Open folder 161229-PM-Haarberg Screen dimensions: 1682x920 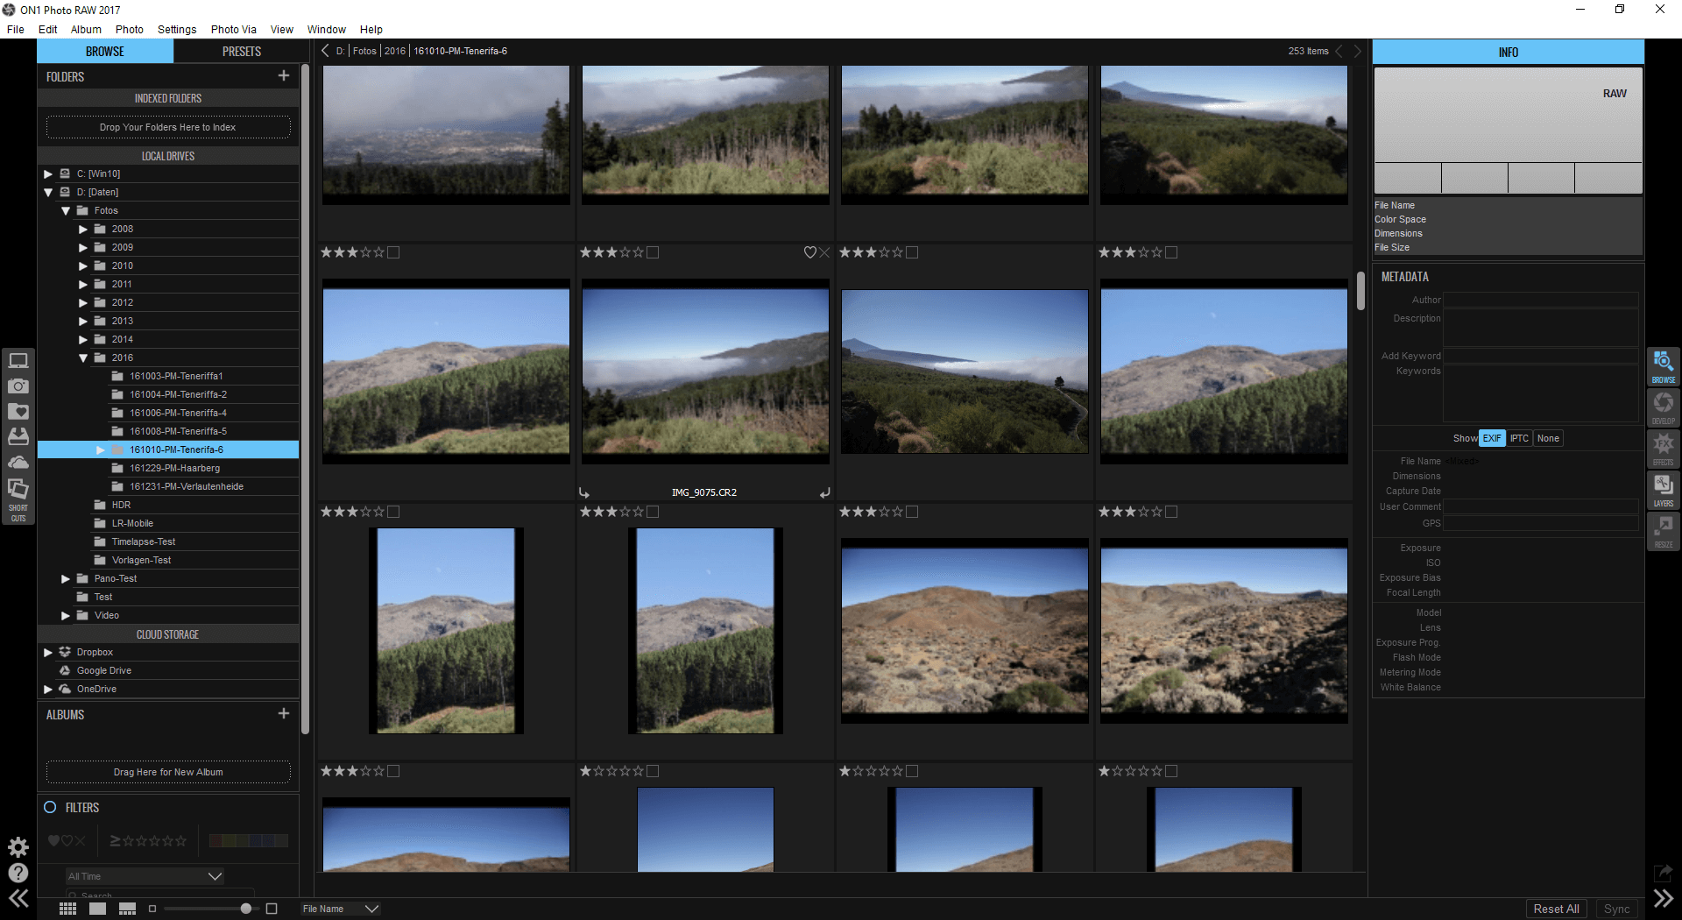[174, 468]
